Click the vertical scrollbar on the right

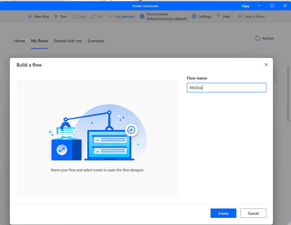pyautogui.click(x=288, y=94)
